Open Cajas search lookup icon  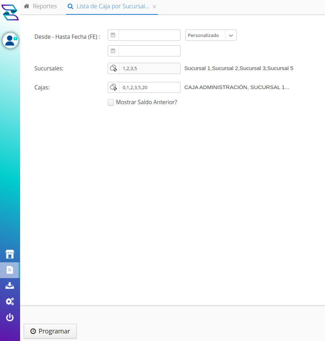(x=113, y=87)
